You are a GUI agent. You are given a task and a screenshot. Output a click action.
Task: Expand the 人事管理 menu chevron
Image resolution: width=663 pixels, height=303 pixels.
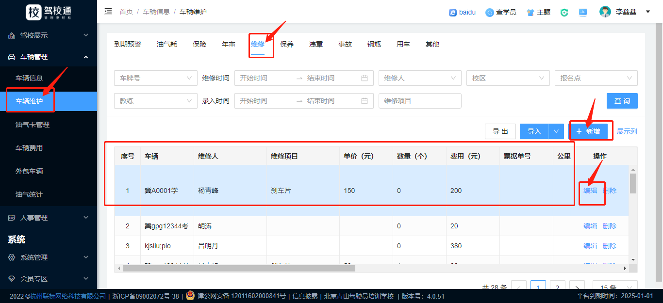[x=86, y=218]
